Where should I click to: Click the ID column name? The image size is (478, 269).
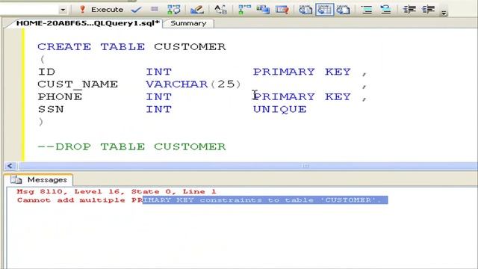pos(46,72)
